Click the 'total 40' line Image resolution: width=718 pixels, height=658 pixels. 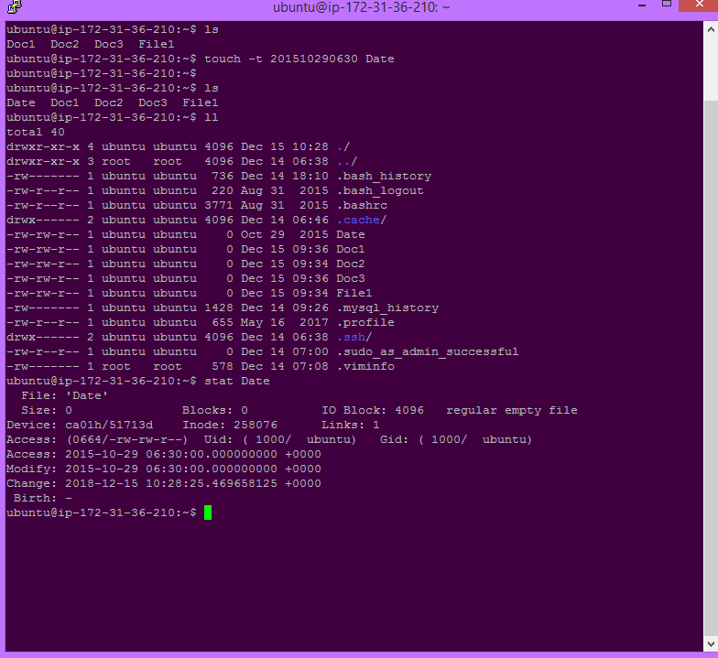click(x=36, y=132)
